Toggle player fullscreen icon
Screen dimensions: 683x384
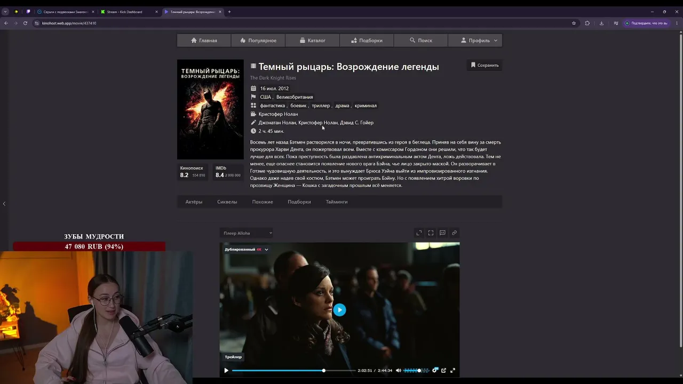pyautogui.click(x=452, y=370)
